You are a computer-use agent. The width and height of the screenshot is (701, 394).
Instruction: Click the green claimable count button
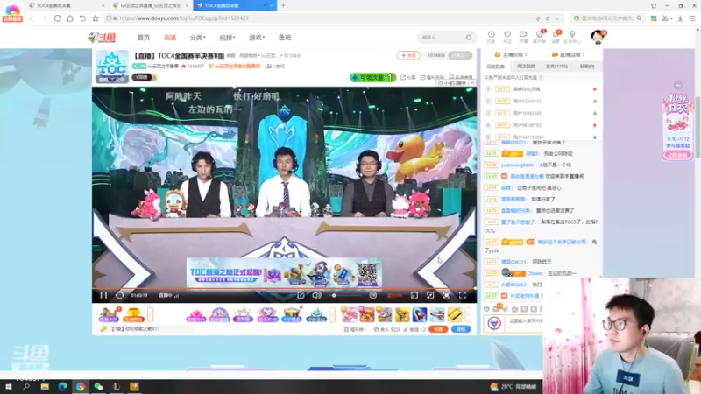[373, 77]
